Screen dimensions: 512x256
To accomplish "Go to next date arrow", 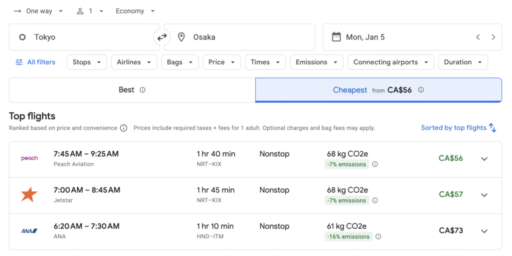I will pos(493,37).
